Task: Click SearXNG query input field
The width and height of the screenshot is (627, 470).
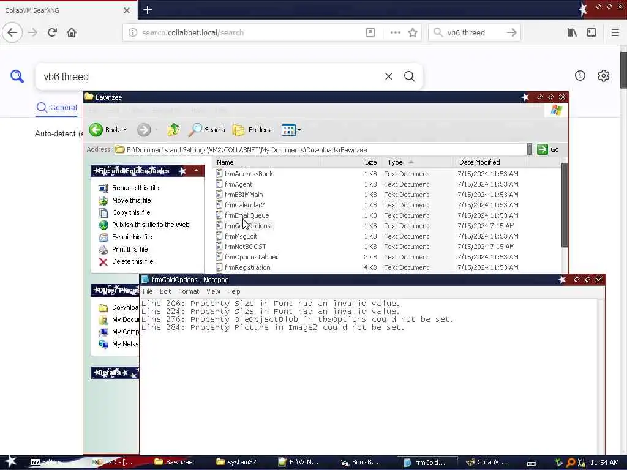Action: click(x=212, y=76)
